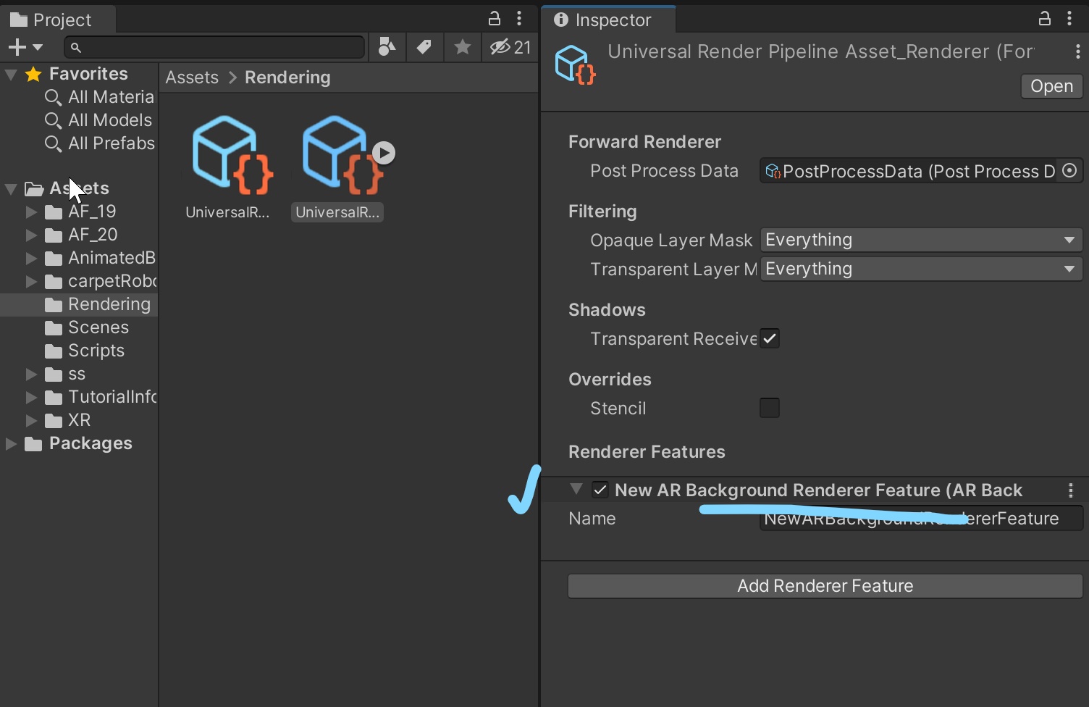This screenshot has height=707, width=1089.
Task: Toggle hidden packages visibility icon showing 21
Action: coord(510,48)
